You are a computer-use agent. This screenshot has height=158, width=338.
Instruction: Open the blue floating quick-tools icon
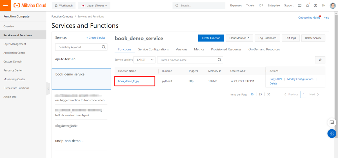(x=332, y=133)
